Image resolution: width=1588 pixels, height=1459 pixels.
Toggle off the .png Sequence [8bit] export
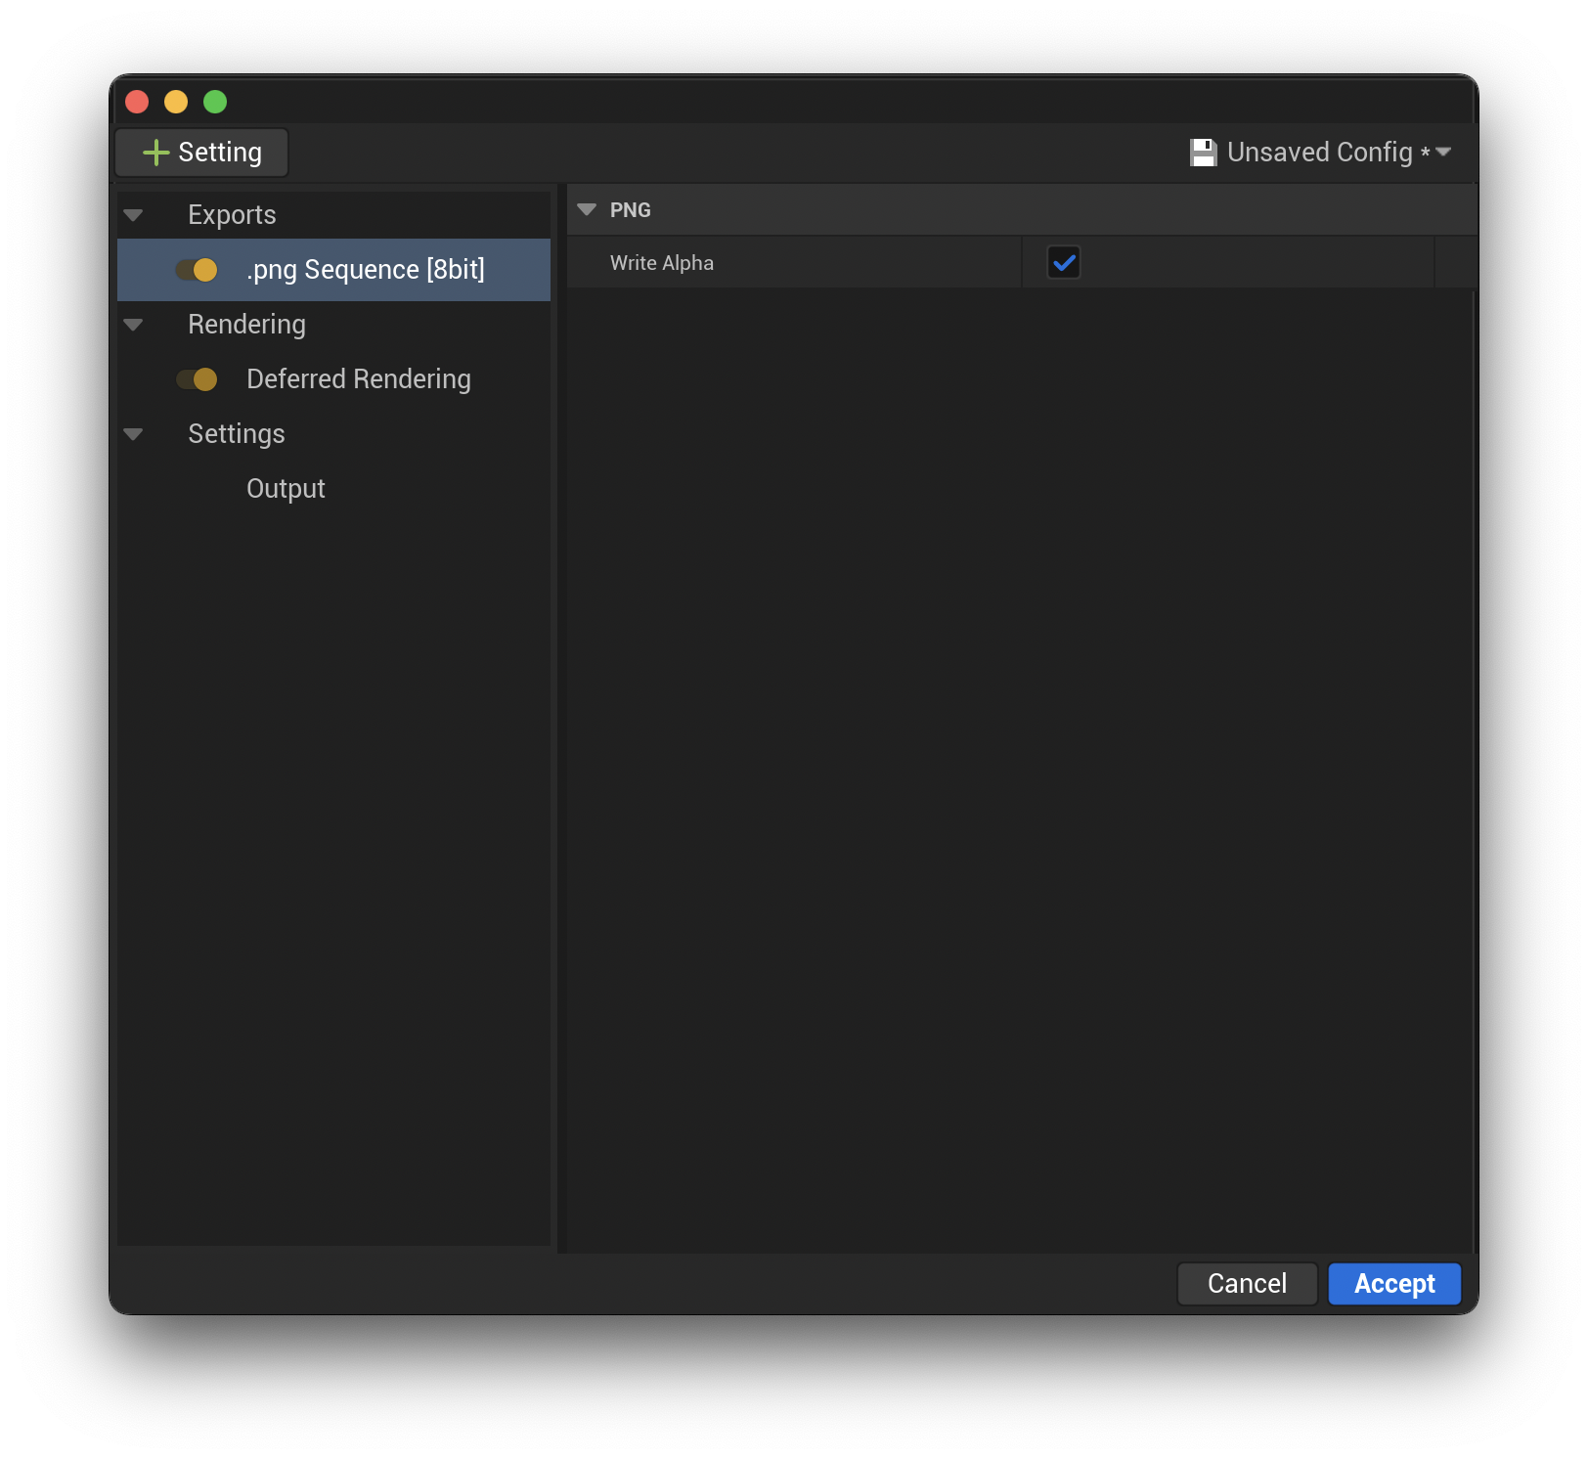click(195, 270)
